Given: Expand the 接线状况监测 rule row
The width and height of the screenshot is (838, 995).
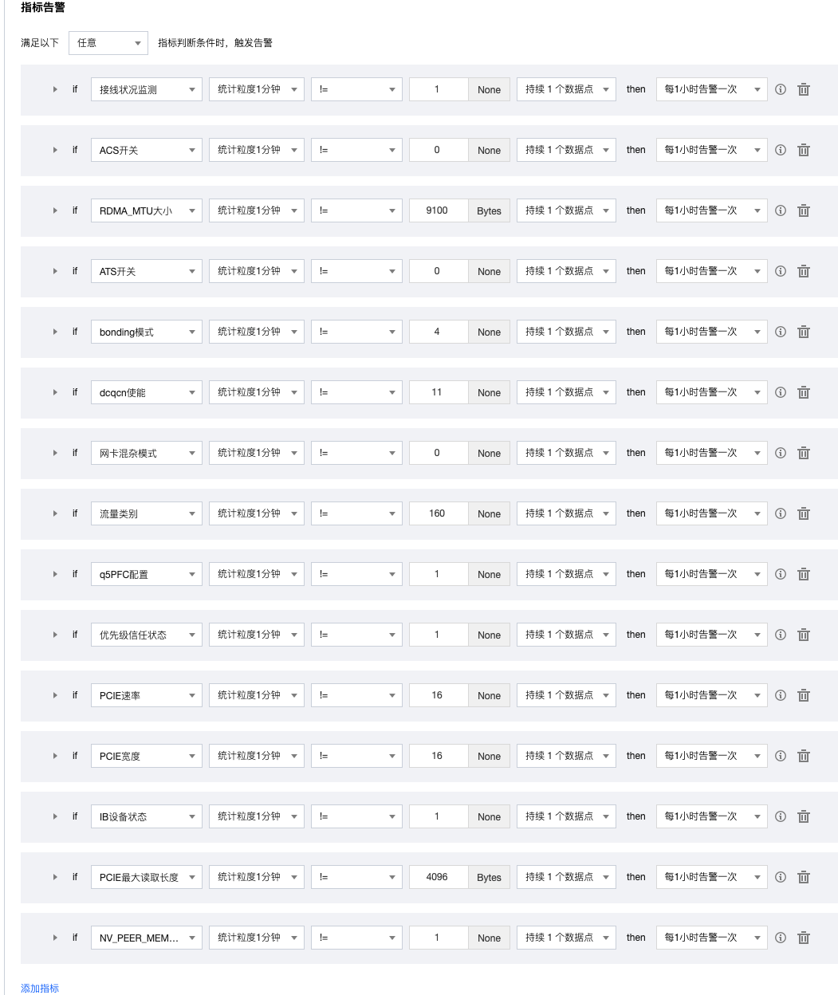Looking at the screenshot, I should click(55, 89).
